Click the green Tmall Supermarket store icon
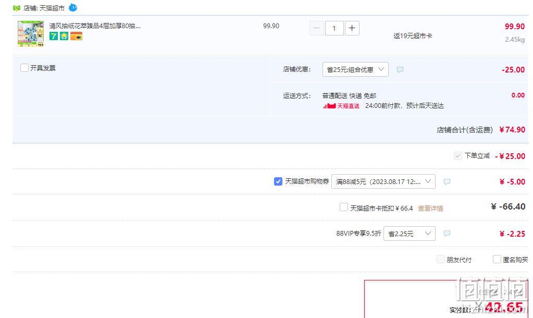 coord(17,8)
